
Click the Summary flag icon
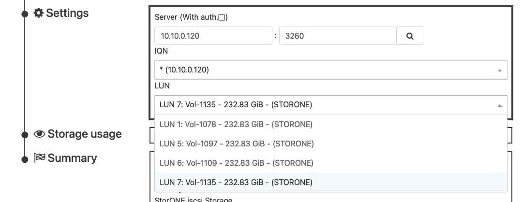tap(39, 158)
